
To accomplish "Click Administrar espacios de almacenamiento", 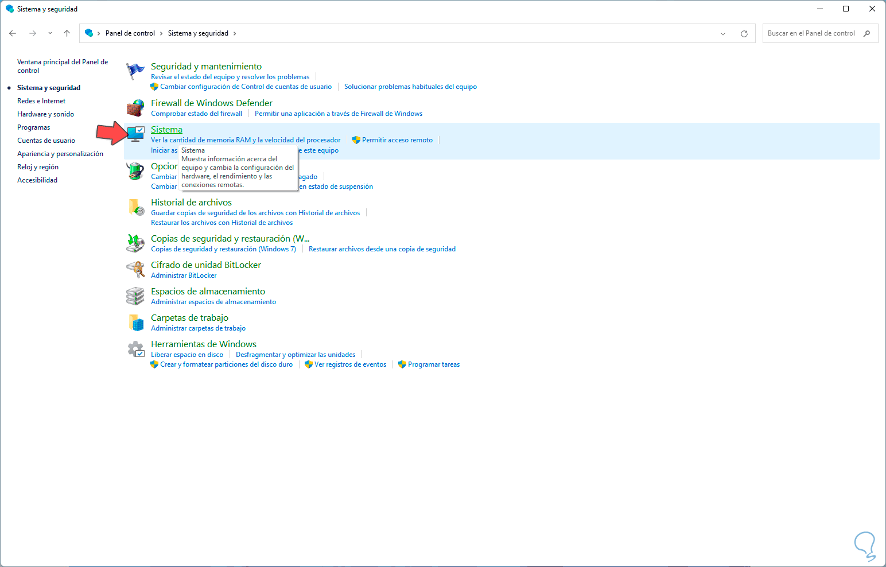I will [213, 302].
